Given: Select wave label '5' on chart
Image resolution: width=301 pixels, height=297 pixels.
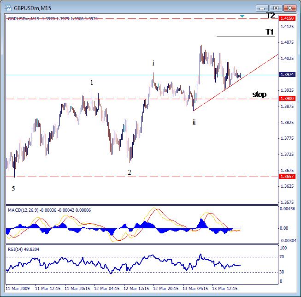Looking at the screenshot, I should point(13,189).
